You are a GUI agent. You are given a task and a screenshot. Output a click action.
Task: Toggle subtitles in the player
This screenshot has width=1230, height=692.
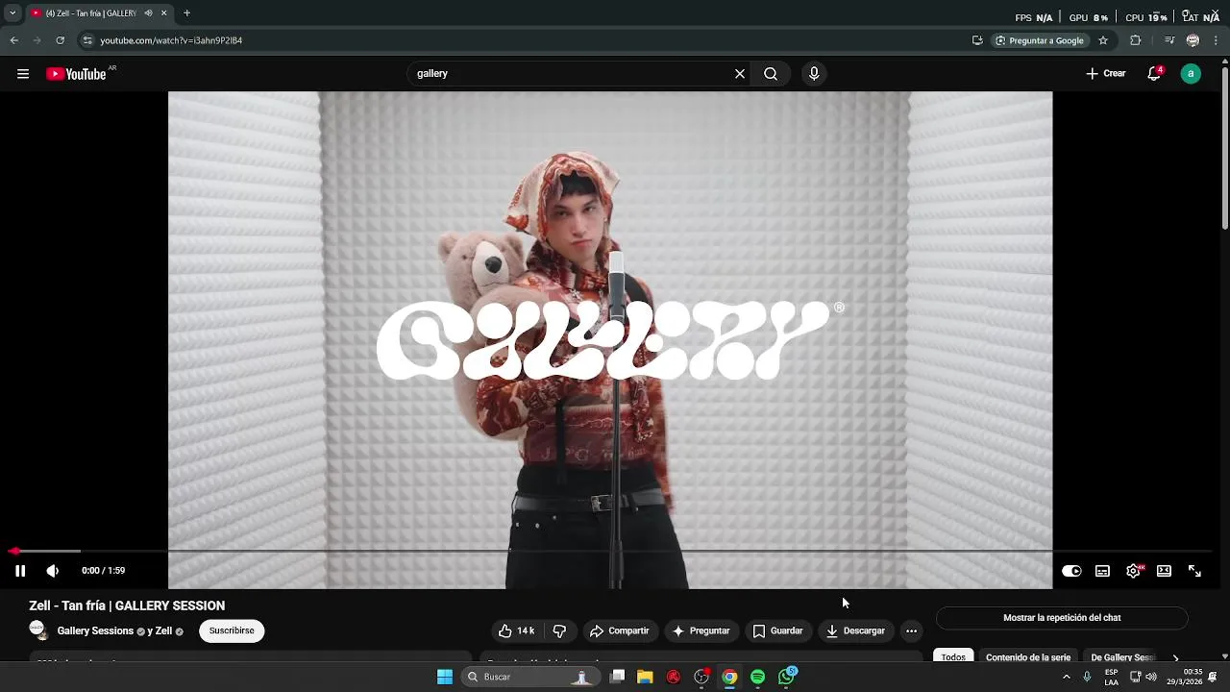coord(1102,571)
